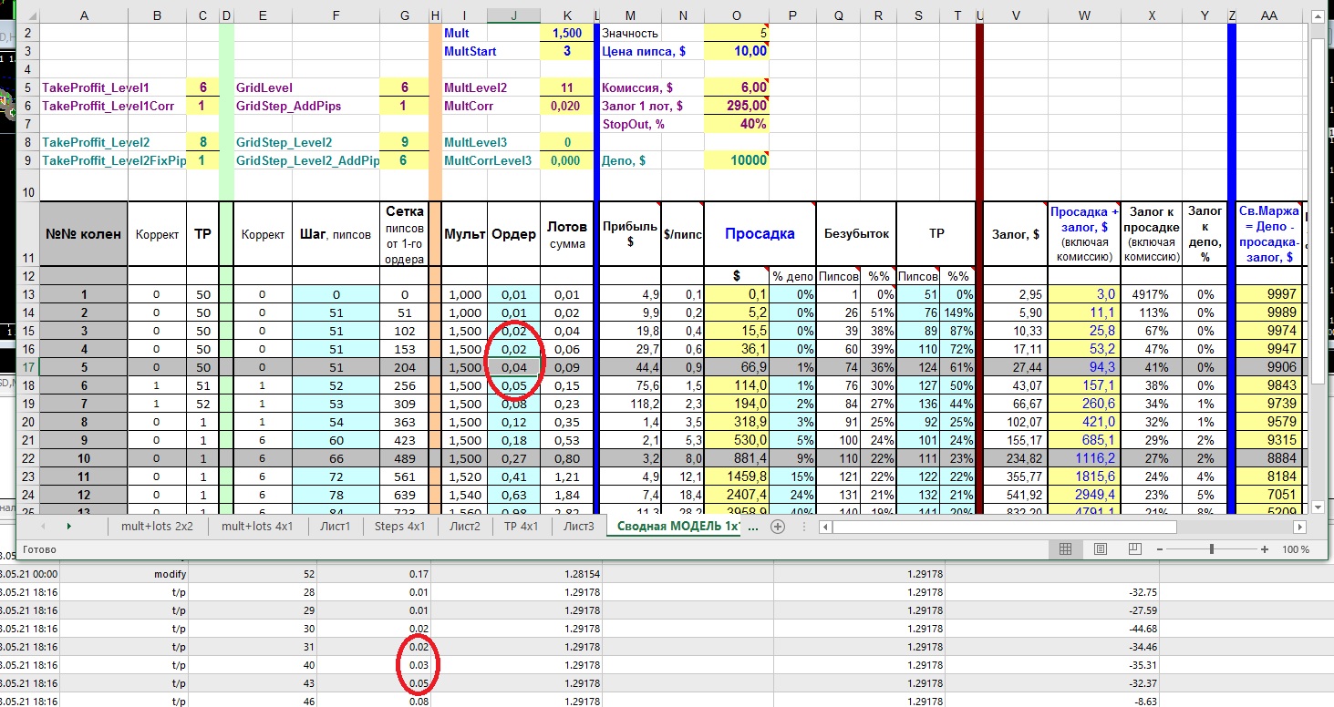This screenshot has height=707, width=1334.
Task: Select the MultCorr value 0,020
Action: tap(567, 106)
